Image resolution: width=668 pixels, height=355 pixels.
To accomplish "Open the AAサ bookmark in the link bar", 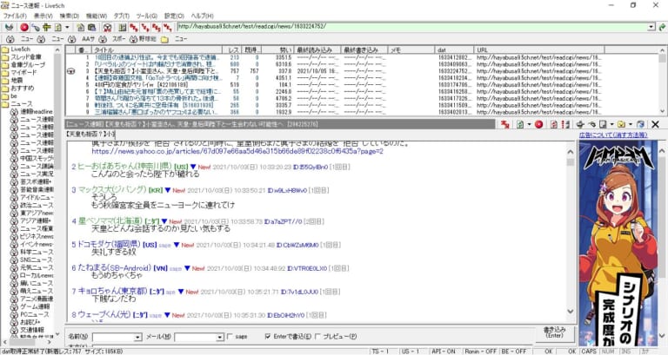I will click(x=88, y=40).
